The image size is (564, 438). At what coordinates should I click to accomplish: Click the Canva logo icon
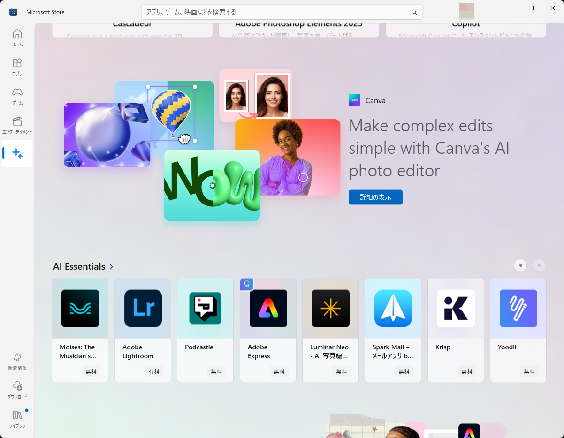[354, 100]
